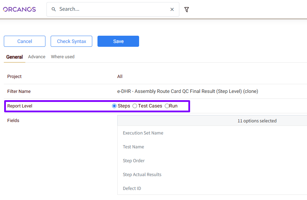Click the Check Syntax button
307x200 pixels.
point(71,41)
